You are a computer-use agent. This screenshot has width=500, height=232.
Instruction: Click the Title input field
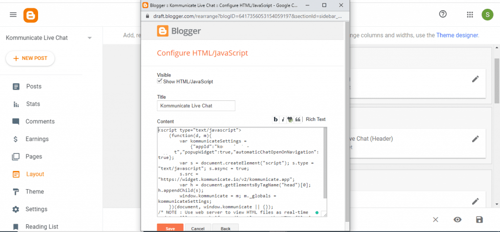(196, 106)
